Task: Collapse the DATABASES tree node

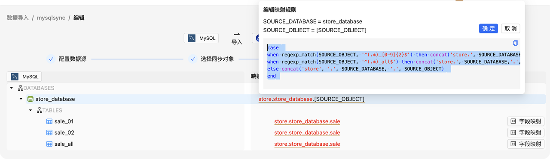Action: [12, 88]
